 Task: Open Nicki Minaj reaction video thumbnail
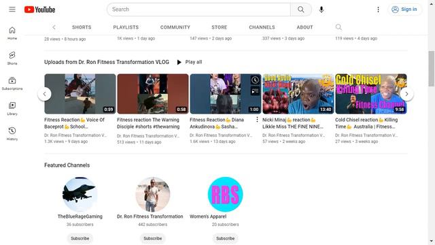click(x=298, y=94)
